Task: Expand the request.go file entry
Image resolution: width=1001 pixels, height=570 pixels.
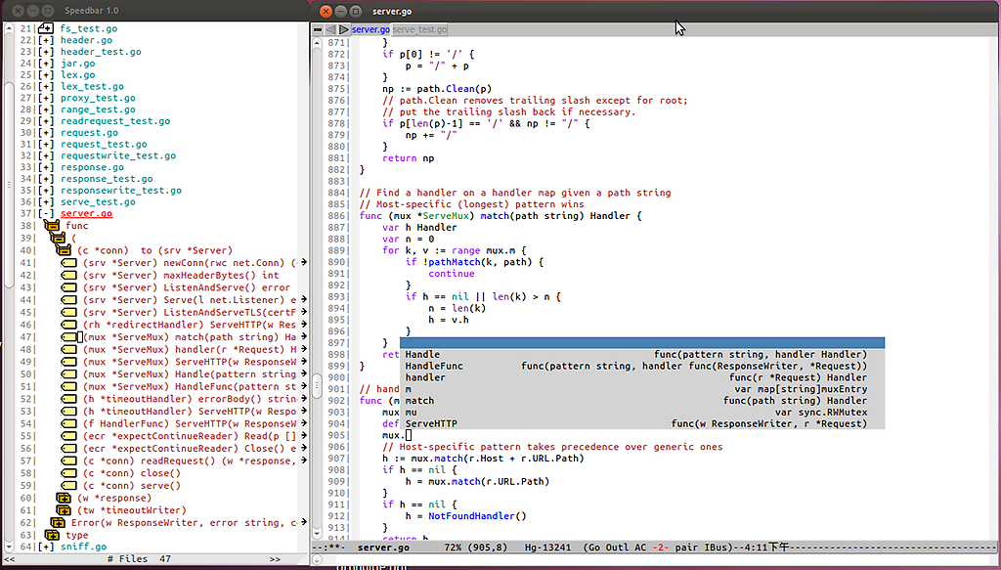Action: (46, 132)
